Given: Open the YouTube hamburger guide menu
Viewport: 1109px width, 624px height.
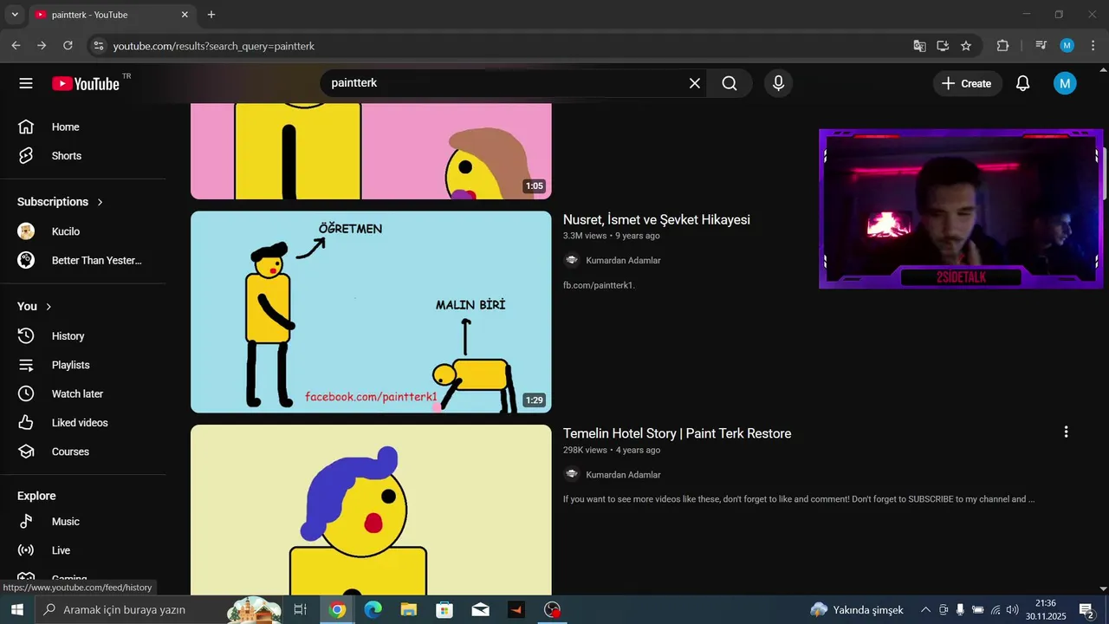Looking at the screenshot, I should tap(26, 83).
